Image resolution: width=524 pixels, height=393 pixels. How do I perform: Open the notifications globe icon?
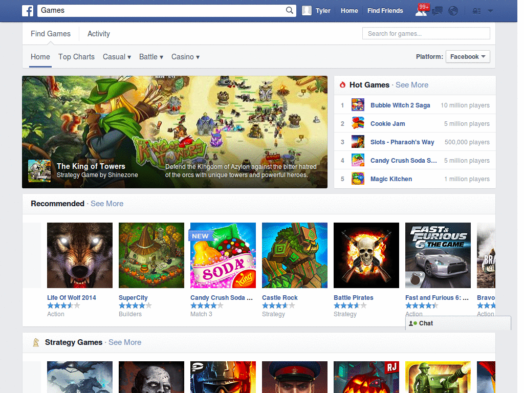tap(453, 11)
